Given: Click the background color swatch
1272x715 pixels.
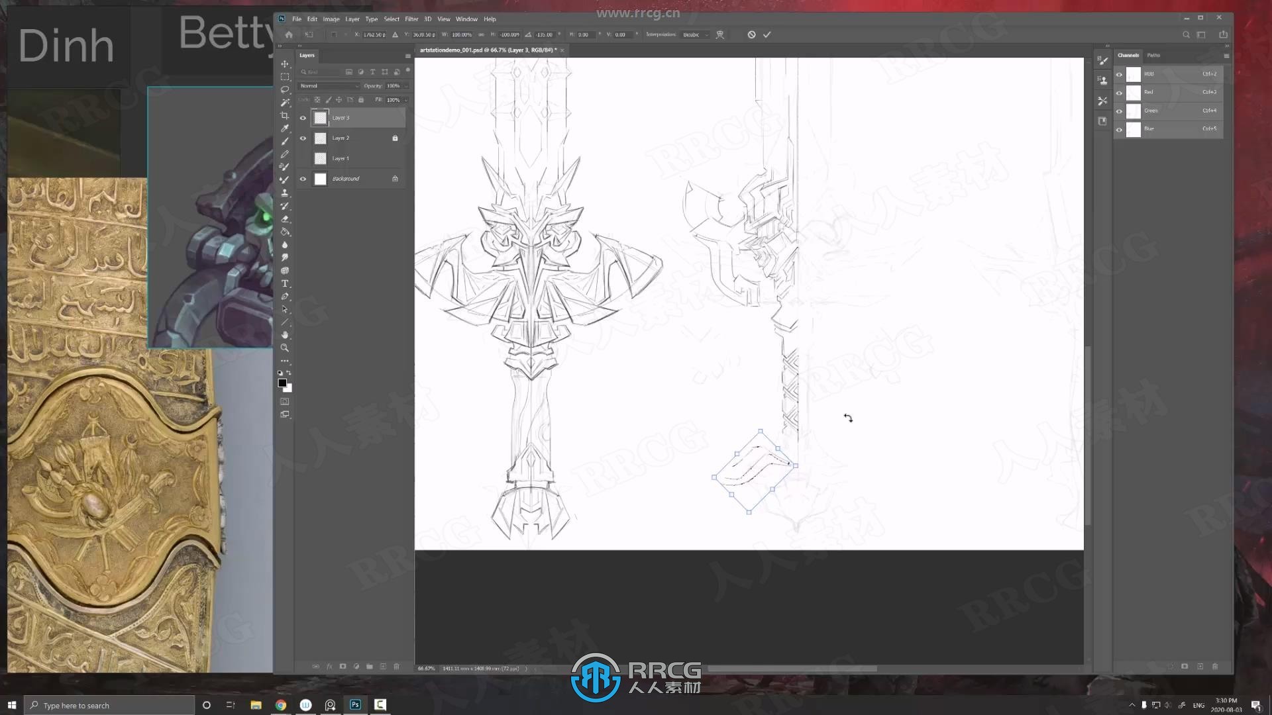Looking at the screenshot, I should [x=289, y=389].
